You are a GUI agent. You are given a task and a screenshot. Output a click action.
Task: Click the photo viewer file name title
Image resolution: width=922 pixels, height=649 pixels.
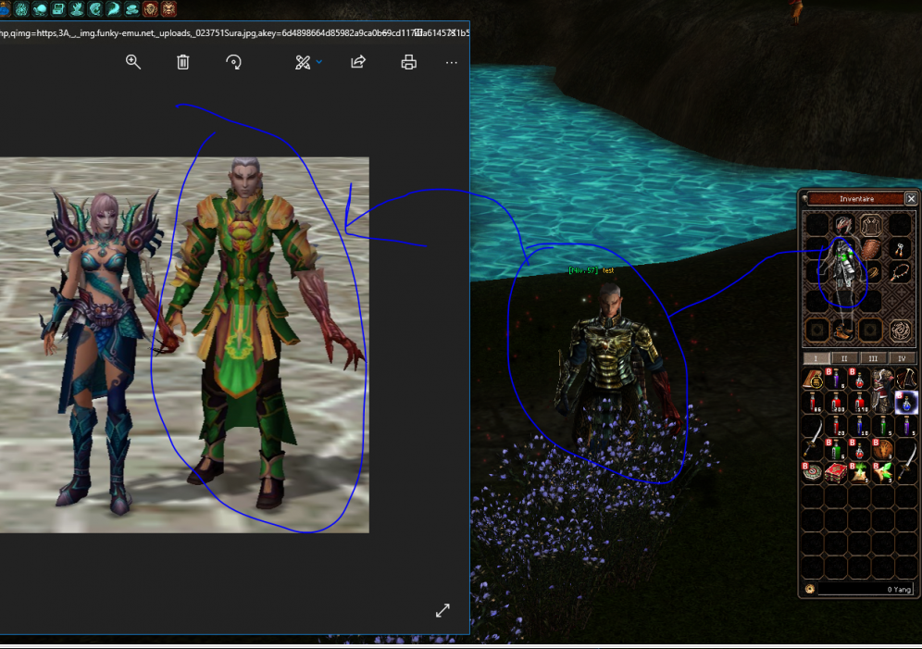coord(234,33)
